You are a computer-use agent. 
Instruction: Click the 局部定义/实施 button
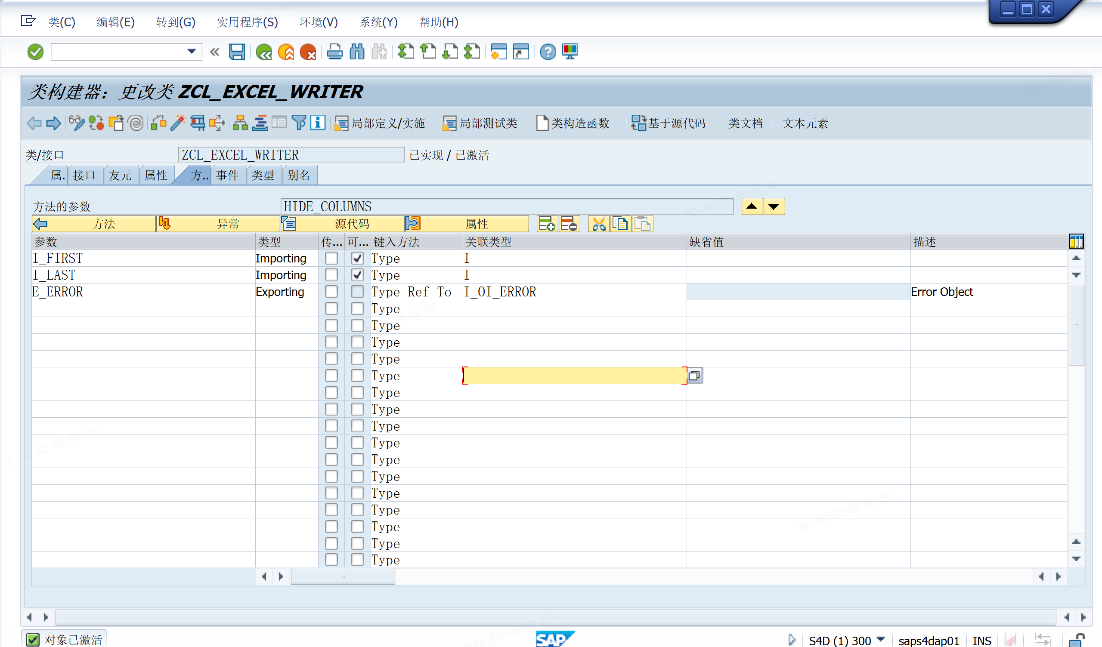coord(380,123)
